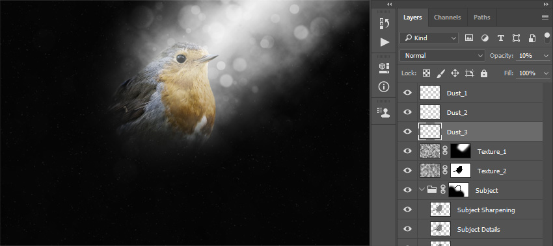Filter layers by adjustment layer icon

[x=485, y=38]
